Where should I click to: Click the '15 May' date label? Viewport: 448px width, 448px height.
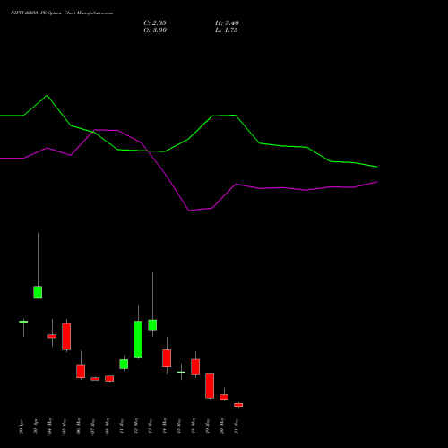(x=179, y=426)
